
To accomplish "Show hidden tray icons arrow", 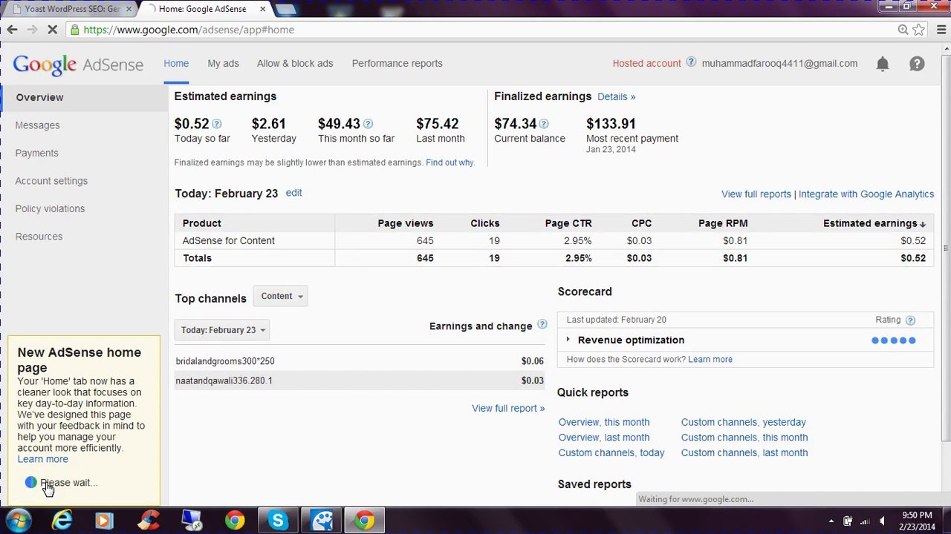I will [831, 521].
